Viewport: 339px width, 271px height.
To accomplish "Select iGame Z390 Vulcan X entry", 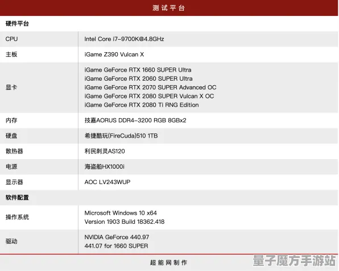I will [114, 55].
